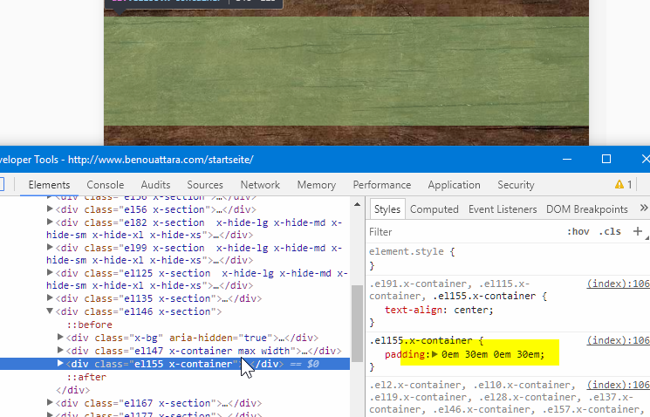The image size is (650, 417).
Task: Add a new style rule with plus icon
Action: pyautogui.click(x=638, y=232)
